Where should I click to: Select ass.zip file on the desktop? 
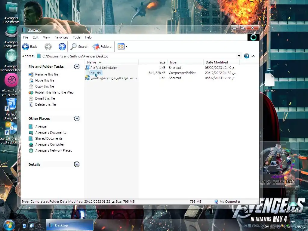pyautogui.click(x=269, y=83)
